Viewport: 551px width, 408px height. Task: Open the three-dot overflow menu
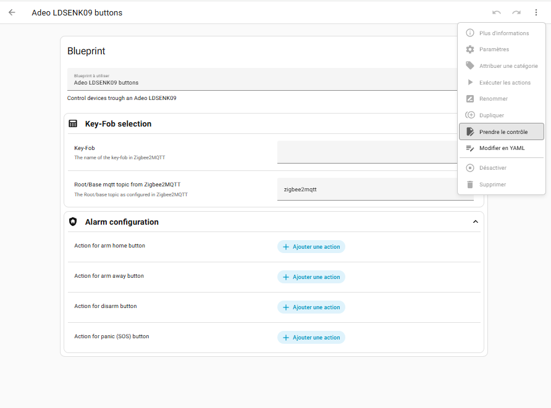pos(536,12)
